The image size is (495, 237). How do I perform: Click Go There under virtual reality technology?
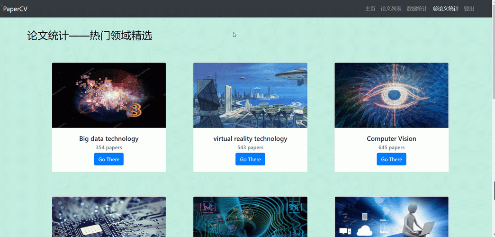point(250,159)
